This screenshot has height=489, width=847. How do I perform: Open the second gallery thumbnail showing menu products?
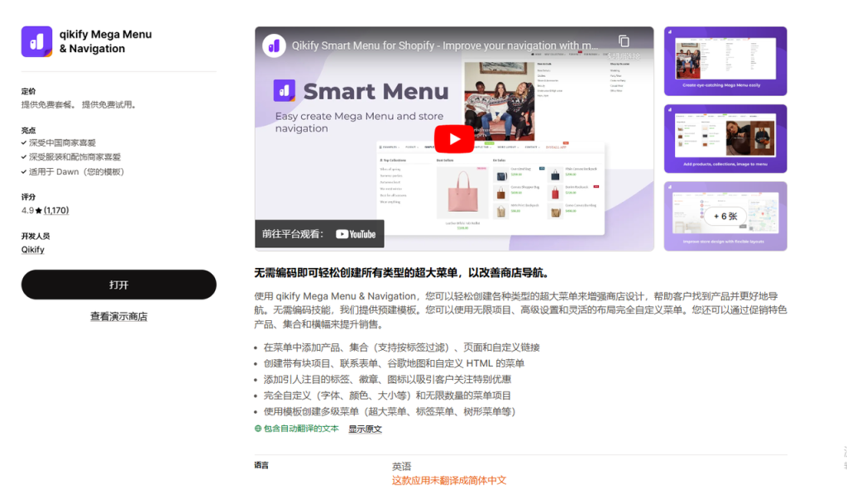[725, 138]
